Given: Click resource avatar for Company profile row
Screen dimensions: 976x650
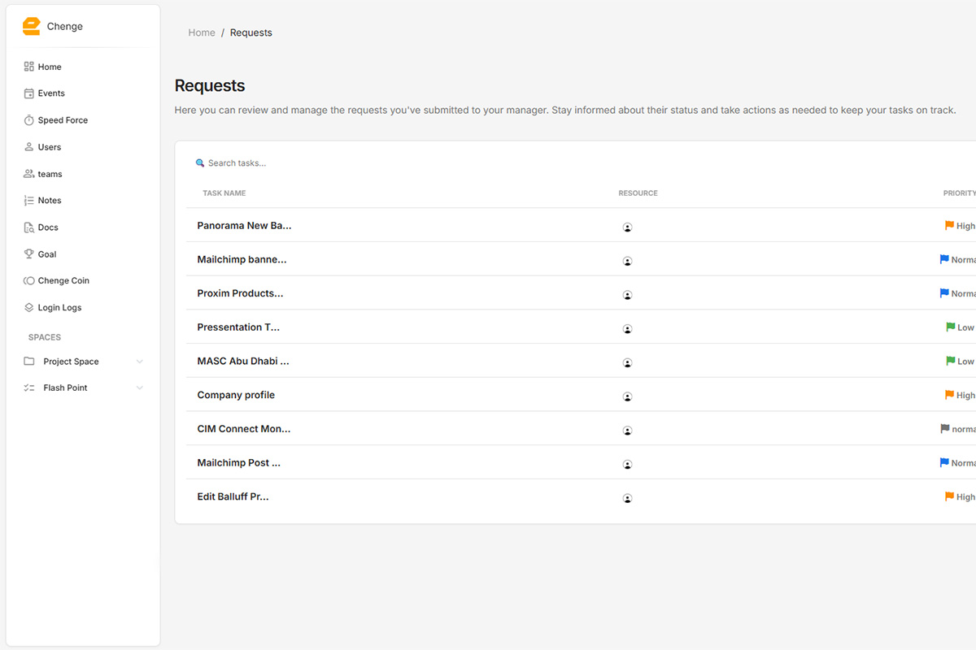Looking at the screenshot, I should click(628, 396).
